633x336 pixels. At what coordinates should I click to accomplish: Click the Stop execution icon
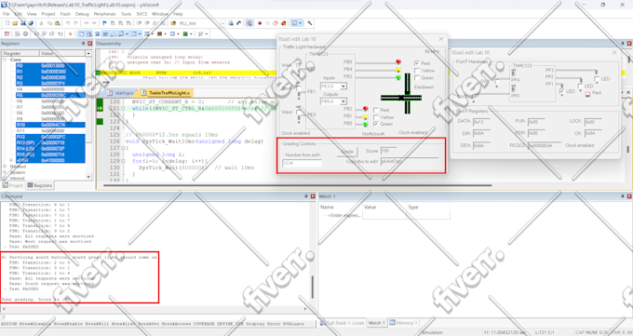pos(25,34)
